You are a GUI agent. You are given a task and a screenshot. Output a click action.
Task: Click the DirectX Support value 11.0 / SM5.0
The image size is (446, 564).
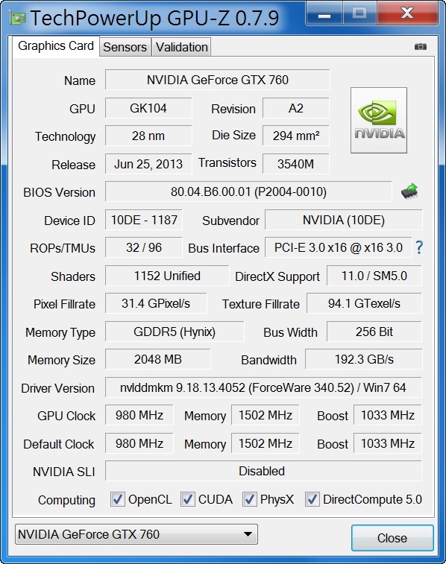point(374,276)
